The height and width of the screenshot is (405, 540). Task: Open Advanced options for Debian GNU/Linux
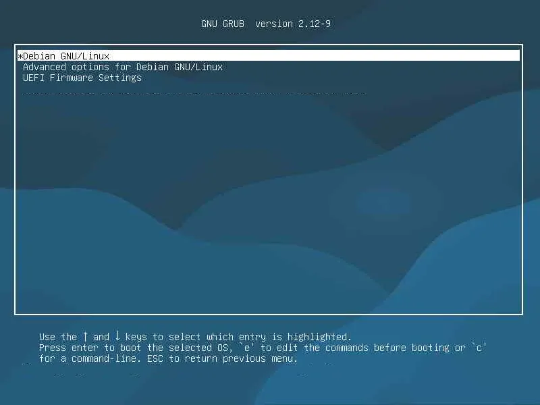click(123, 67)
